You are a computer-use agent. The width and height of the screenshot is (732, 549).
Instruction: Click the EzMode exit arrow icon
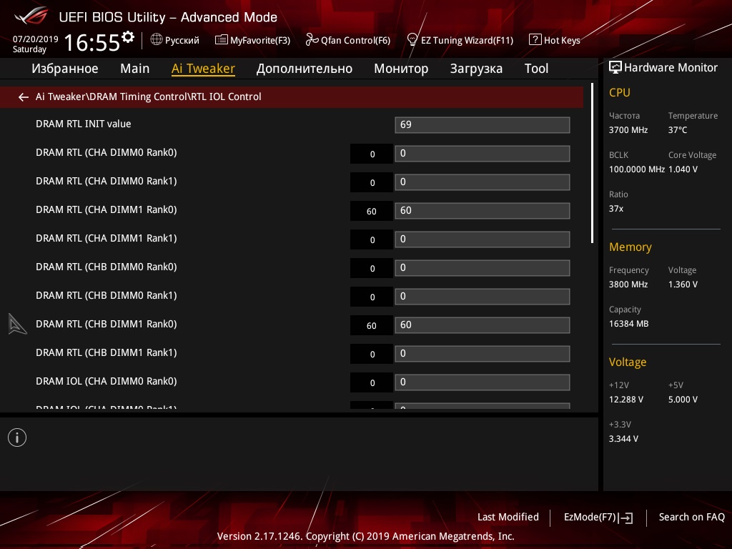(625, 518)
